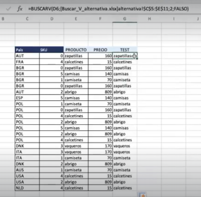Select the 809 price in the USA row
This screenshot has height=197, width=201.
(100, 182)
